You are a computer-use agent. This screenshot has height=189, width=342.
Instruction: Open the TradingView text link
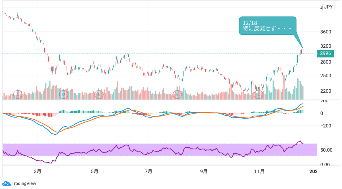coord(24,183)
